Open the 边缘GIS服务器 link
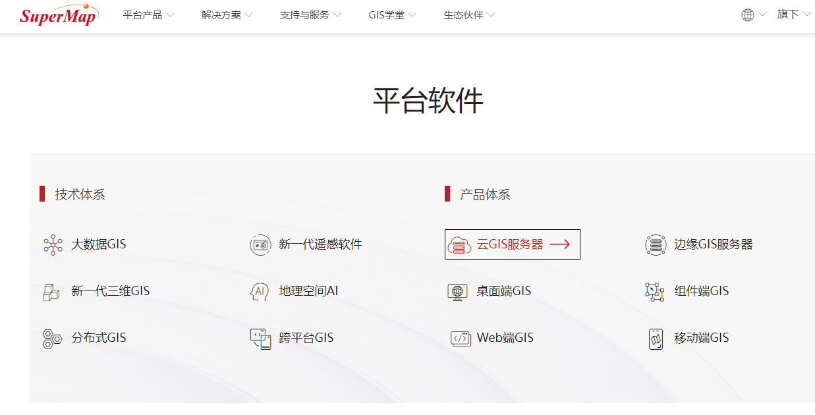The width and height of the screenshot is (815, 415). pos(714,244)
